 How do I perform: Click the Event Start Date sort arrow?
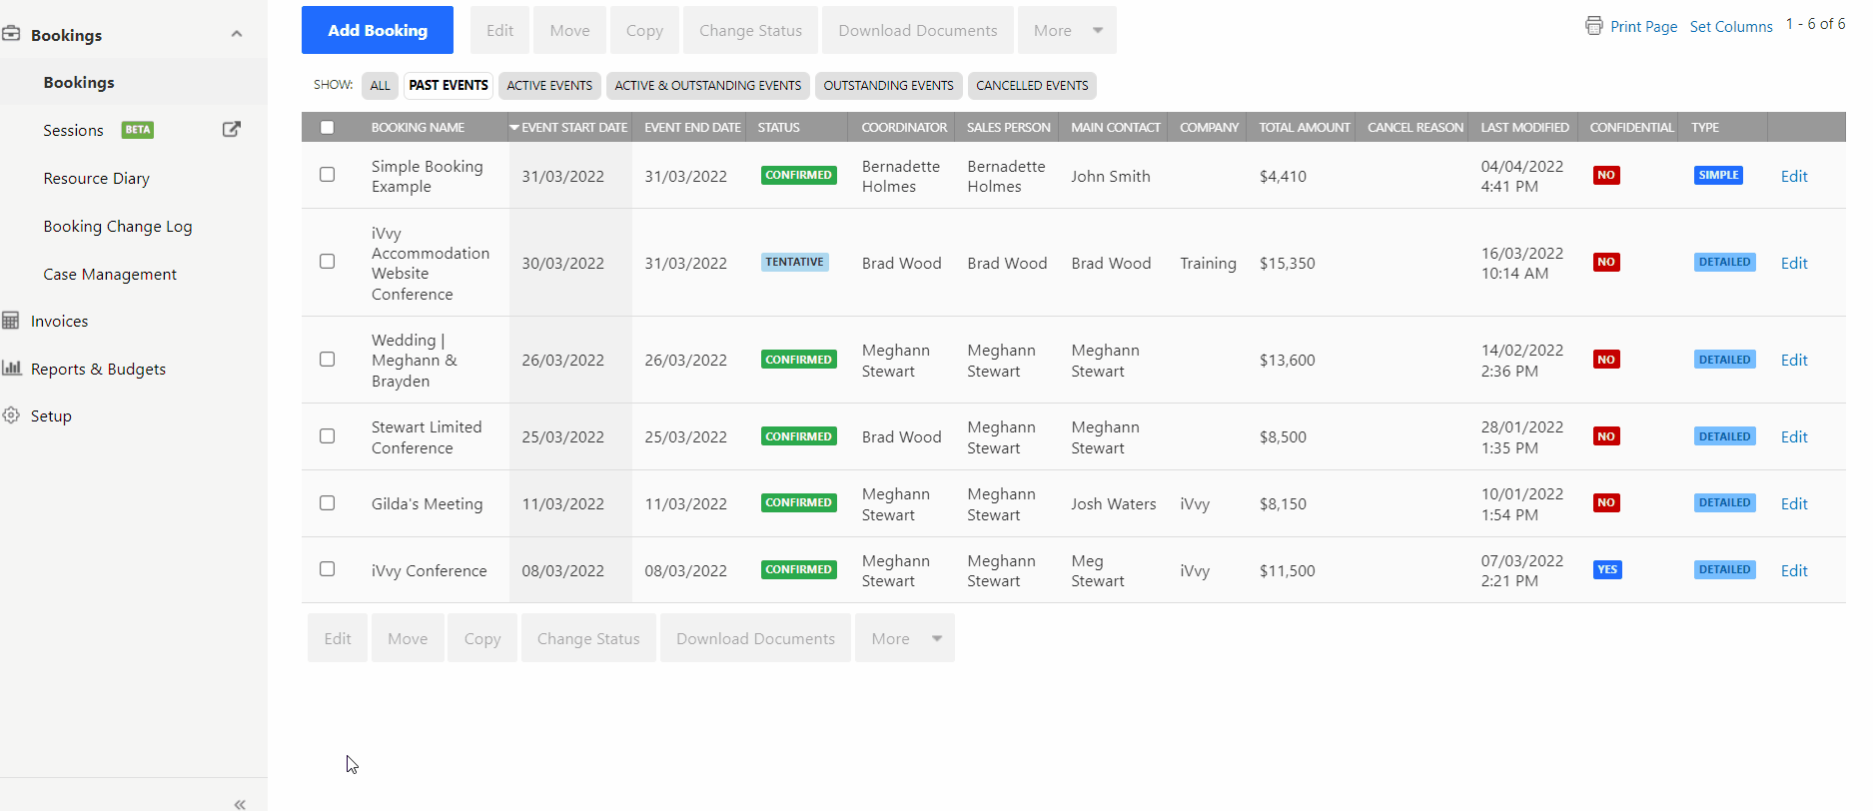tap(514, 128)
